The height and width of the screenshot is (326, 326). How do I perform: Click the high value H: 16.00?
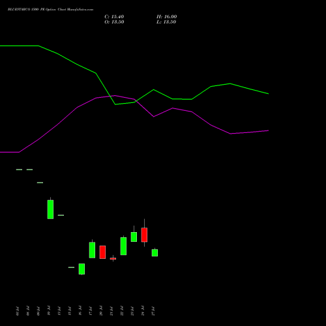(166, 17)
